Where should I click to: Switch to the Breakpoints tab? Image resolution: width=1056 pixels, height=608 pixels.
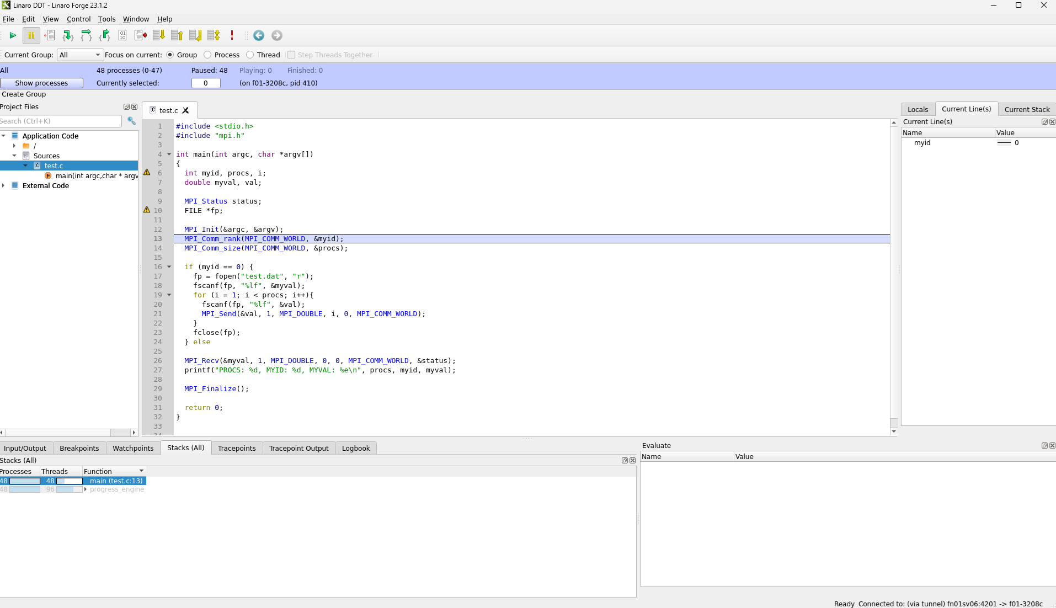click(x=79, y=448)
